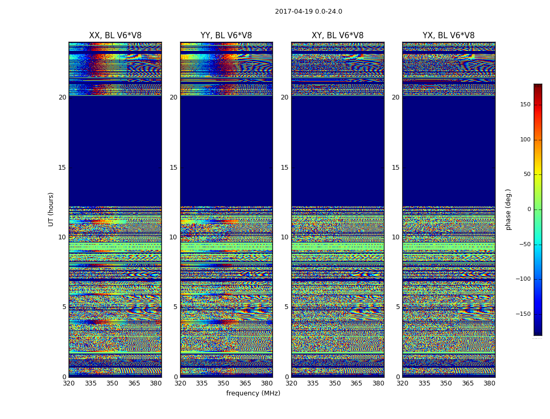Viewport: 550px width, 419px height.
Task: Click the XX, BL V6*V8 plot title
Action: pos(115,36)
